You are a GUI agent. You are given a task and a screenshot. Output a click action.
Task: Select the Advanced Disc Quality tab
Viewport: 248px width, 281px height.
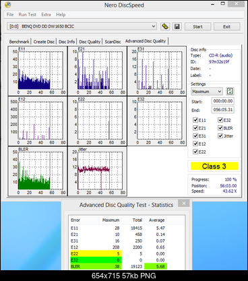pos(146,41)
